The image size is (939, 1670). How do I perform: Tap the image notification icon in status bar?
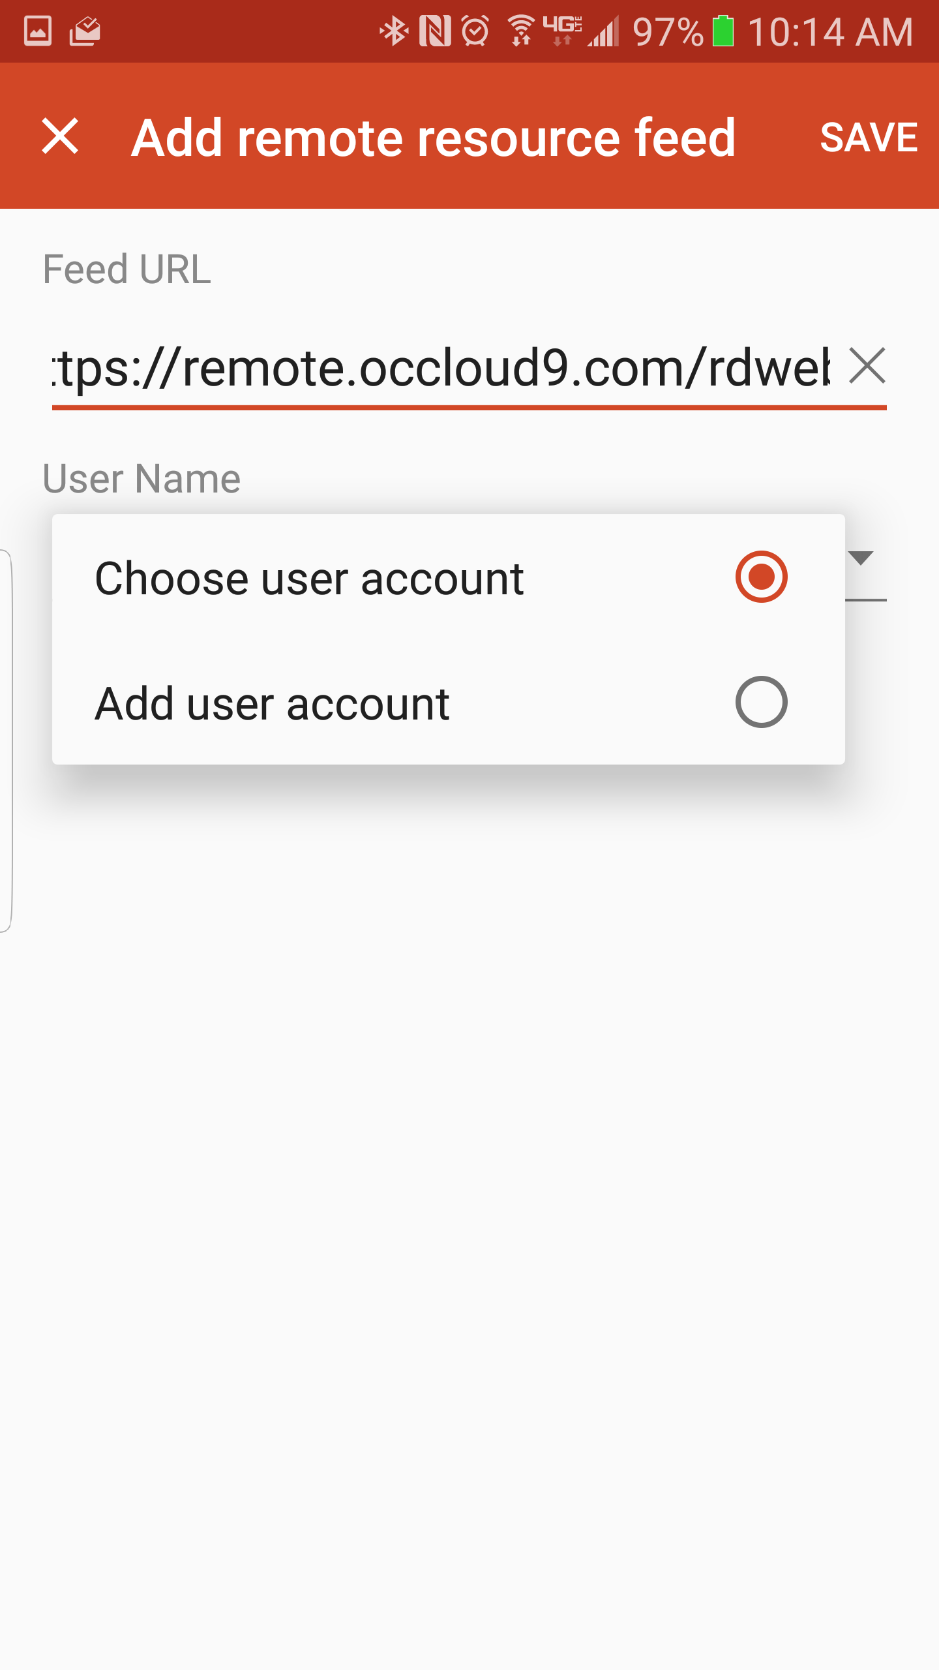coord(38,31)
